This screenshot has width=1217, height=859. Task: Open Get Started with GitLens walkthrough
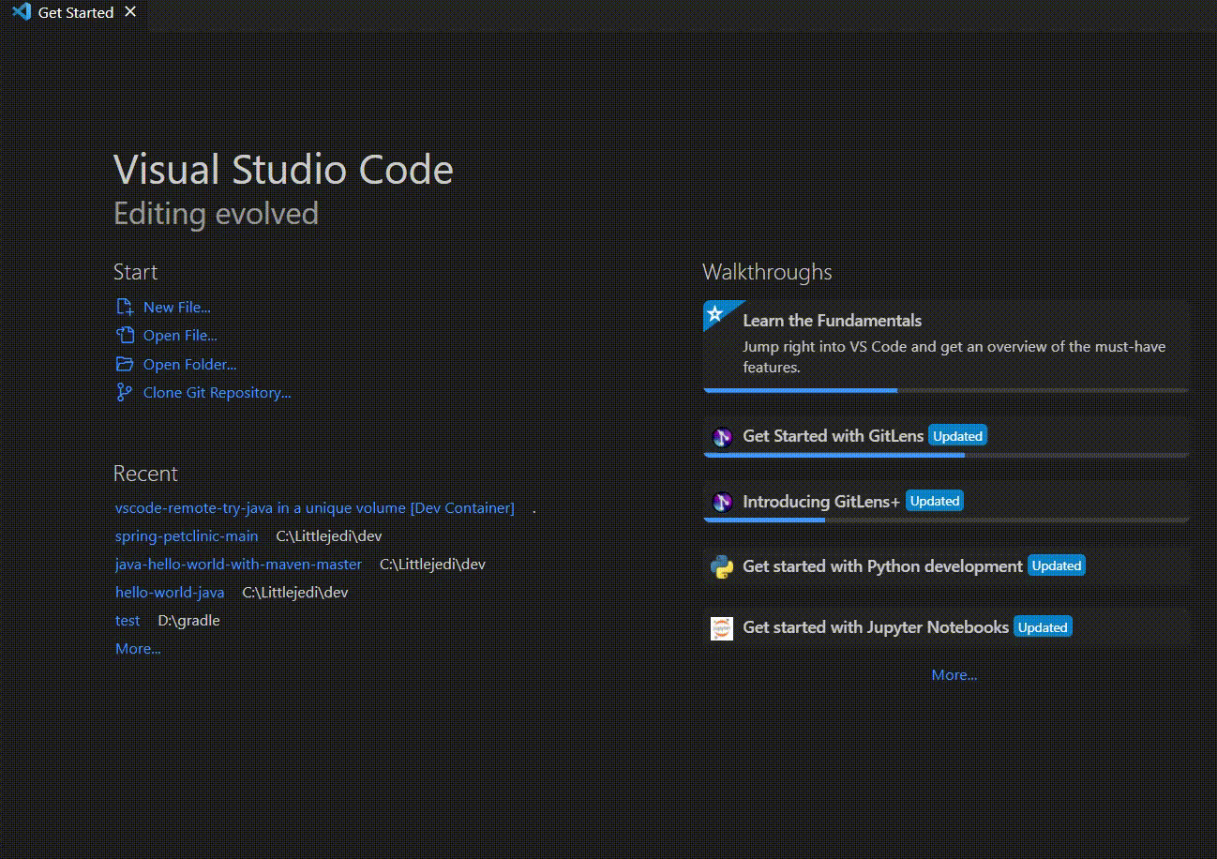pos(833,436)
